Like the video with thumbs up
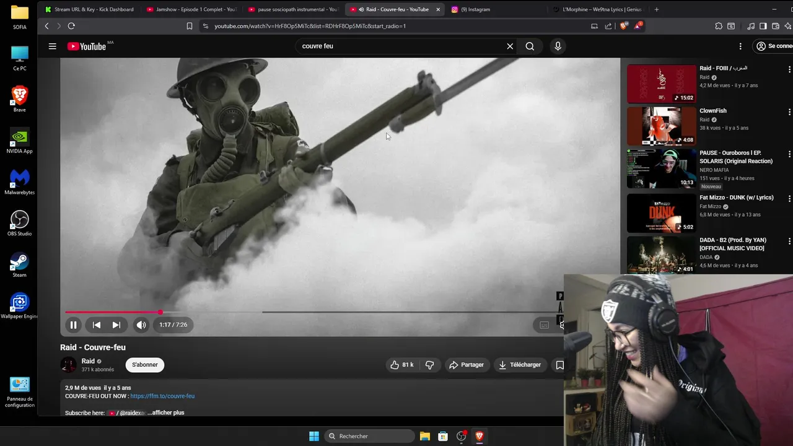 click(401, 365)
